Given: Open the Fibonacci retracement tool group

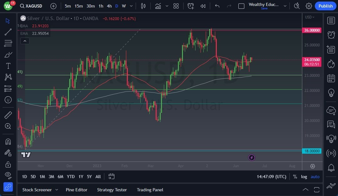Looking at the screenshot, I should [x=8, y=43].
